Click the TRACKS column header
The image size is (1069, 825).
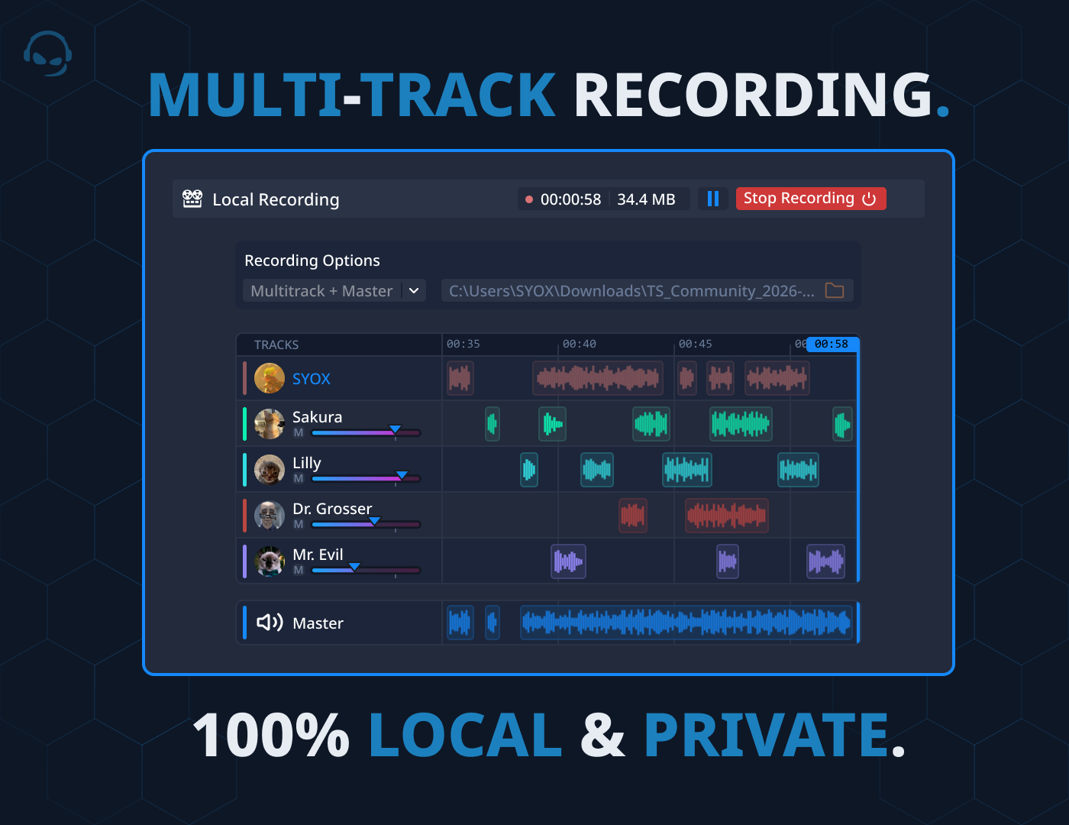(x=276, y=345)
